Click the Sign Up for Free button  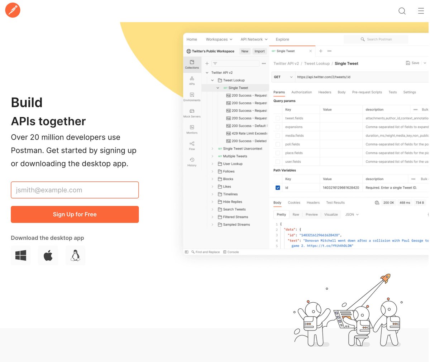(x=75, y=214)
